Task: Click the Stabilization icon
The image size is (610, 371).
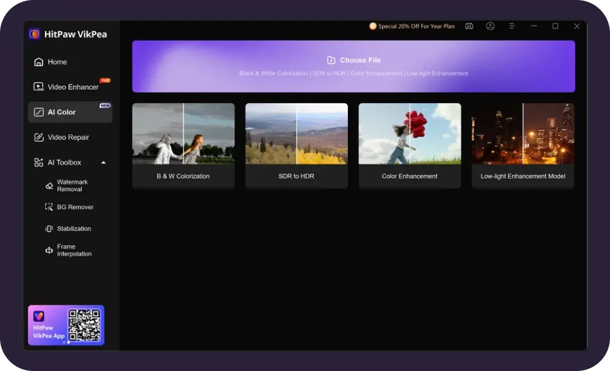Action: coord(49,228)
